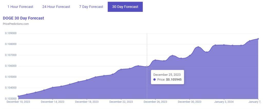This screenshot has width=263, height=109.
Task: Click the active 30 Day Forecast tab
Action: pyautogui.click(x=125, y=7)
